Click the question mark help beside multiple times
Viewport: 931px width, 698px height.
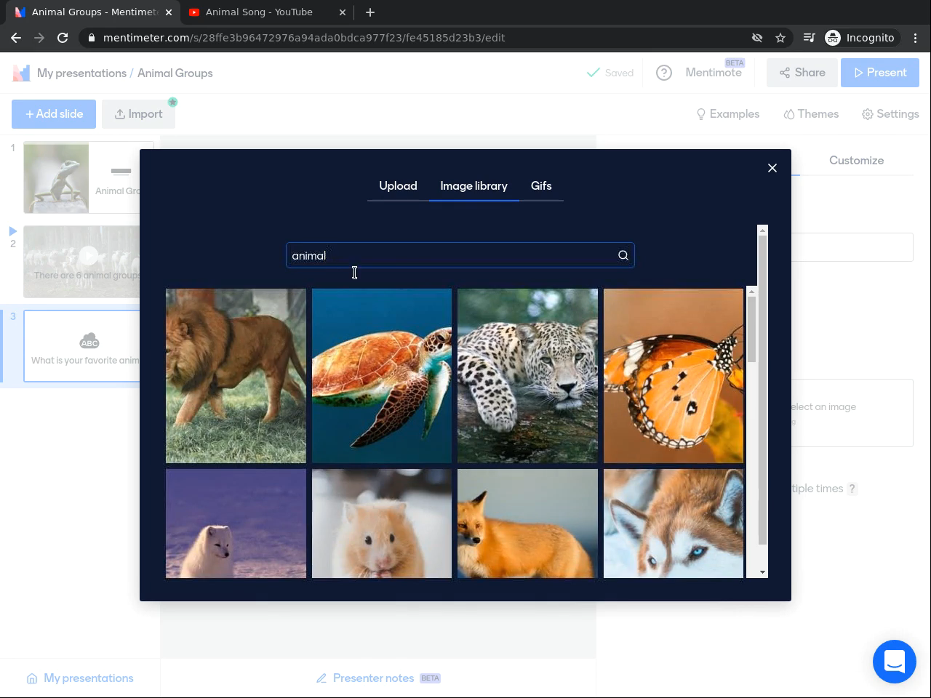pos(852,489)
